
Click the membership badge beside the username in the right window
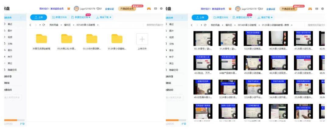[x=260, y=9]
